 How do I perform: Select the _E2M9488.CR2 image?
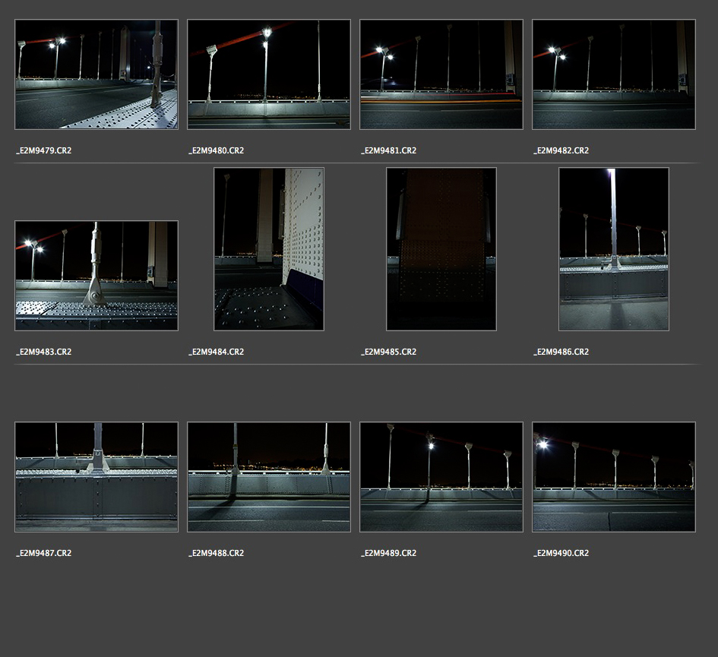point(269,477)
